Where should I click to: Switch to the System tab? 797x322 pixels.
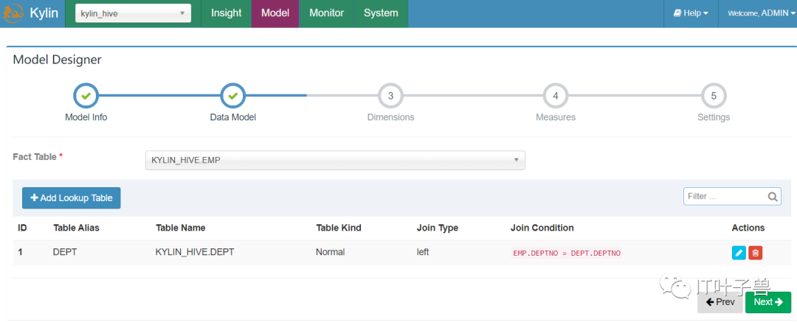[381, 13]
